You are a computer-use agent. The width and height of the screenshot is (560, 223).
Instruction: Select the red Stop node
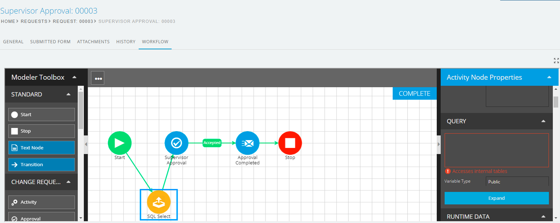[290, 143]
